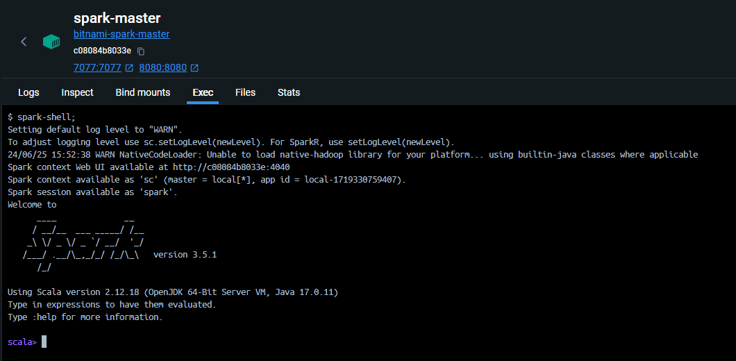Image resolution: width=736 pixels, height=361 pixels.
Task: View the Stats tab
Action: point(289,92)
